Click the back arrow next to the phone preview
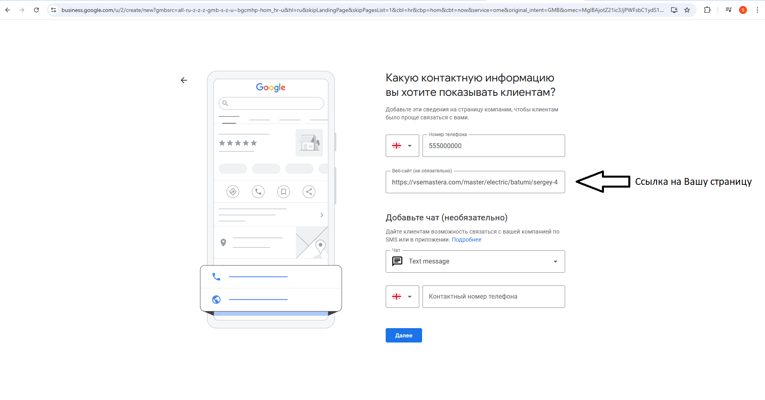 coord(184,80)
